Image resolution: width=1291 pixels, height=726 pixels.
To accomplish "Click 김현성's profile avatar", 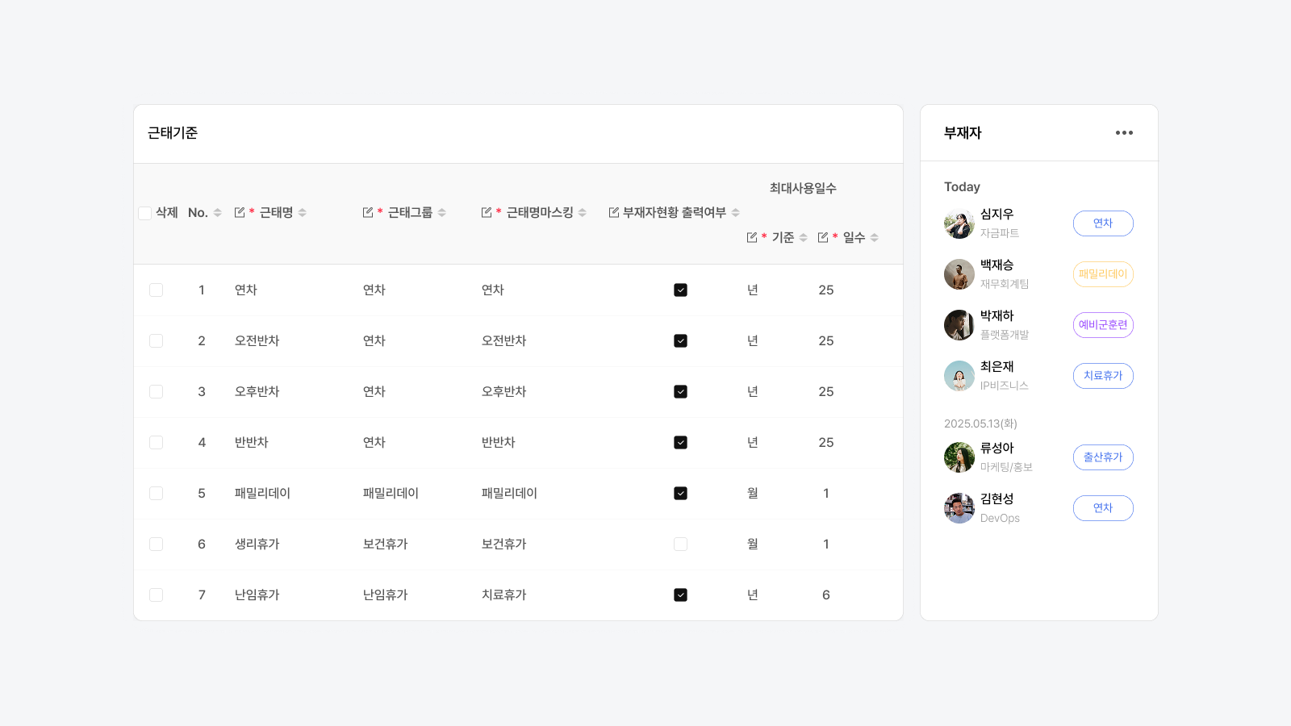I will (959, 508).
